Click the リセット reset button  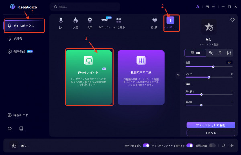(211, 133)
